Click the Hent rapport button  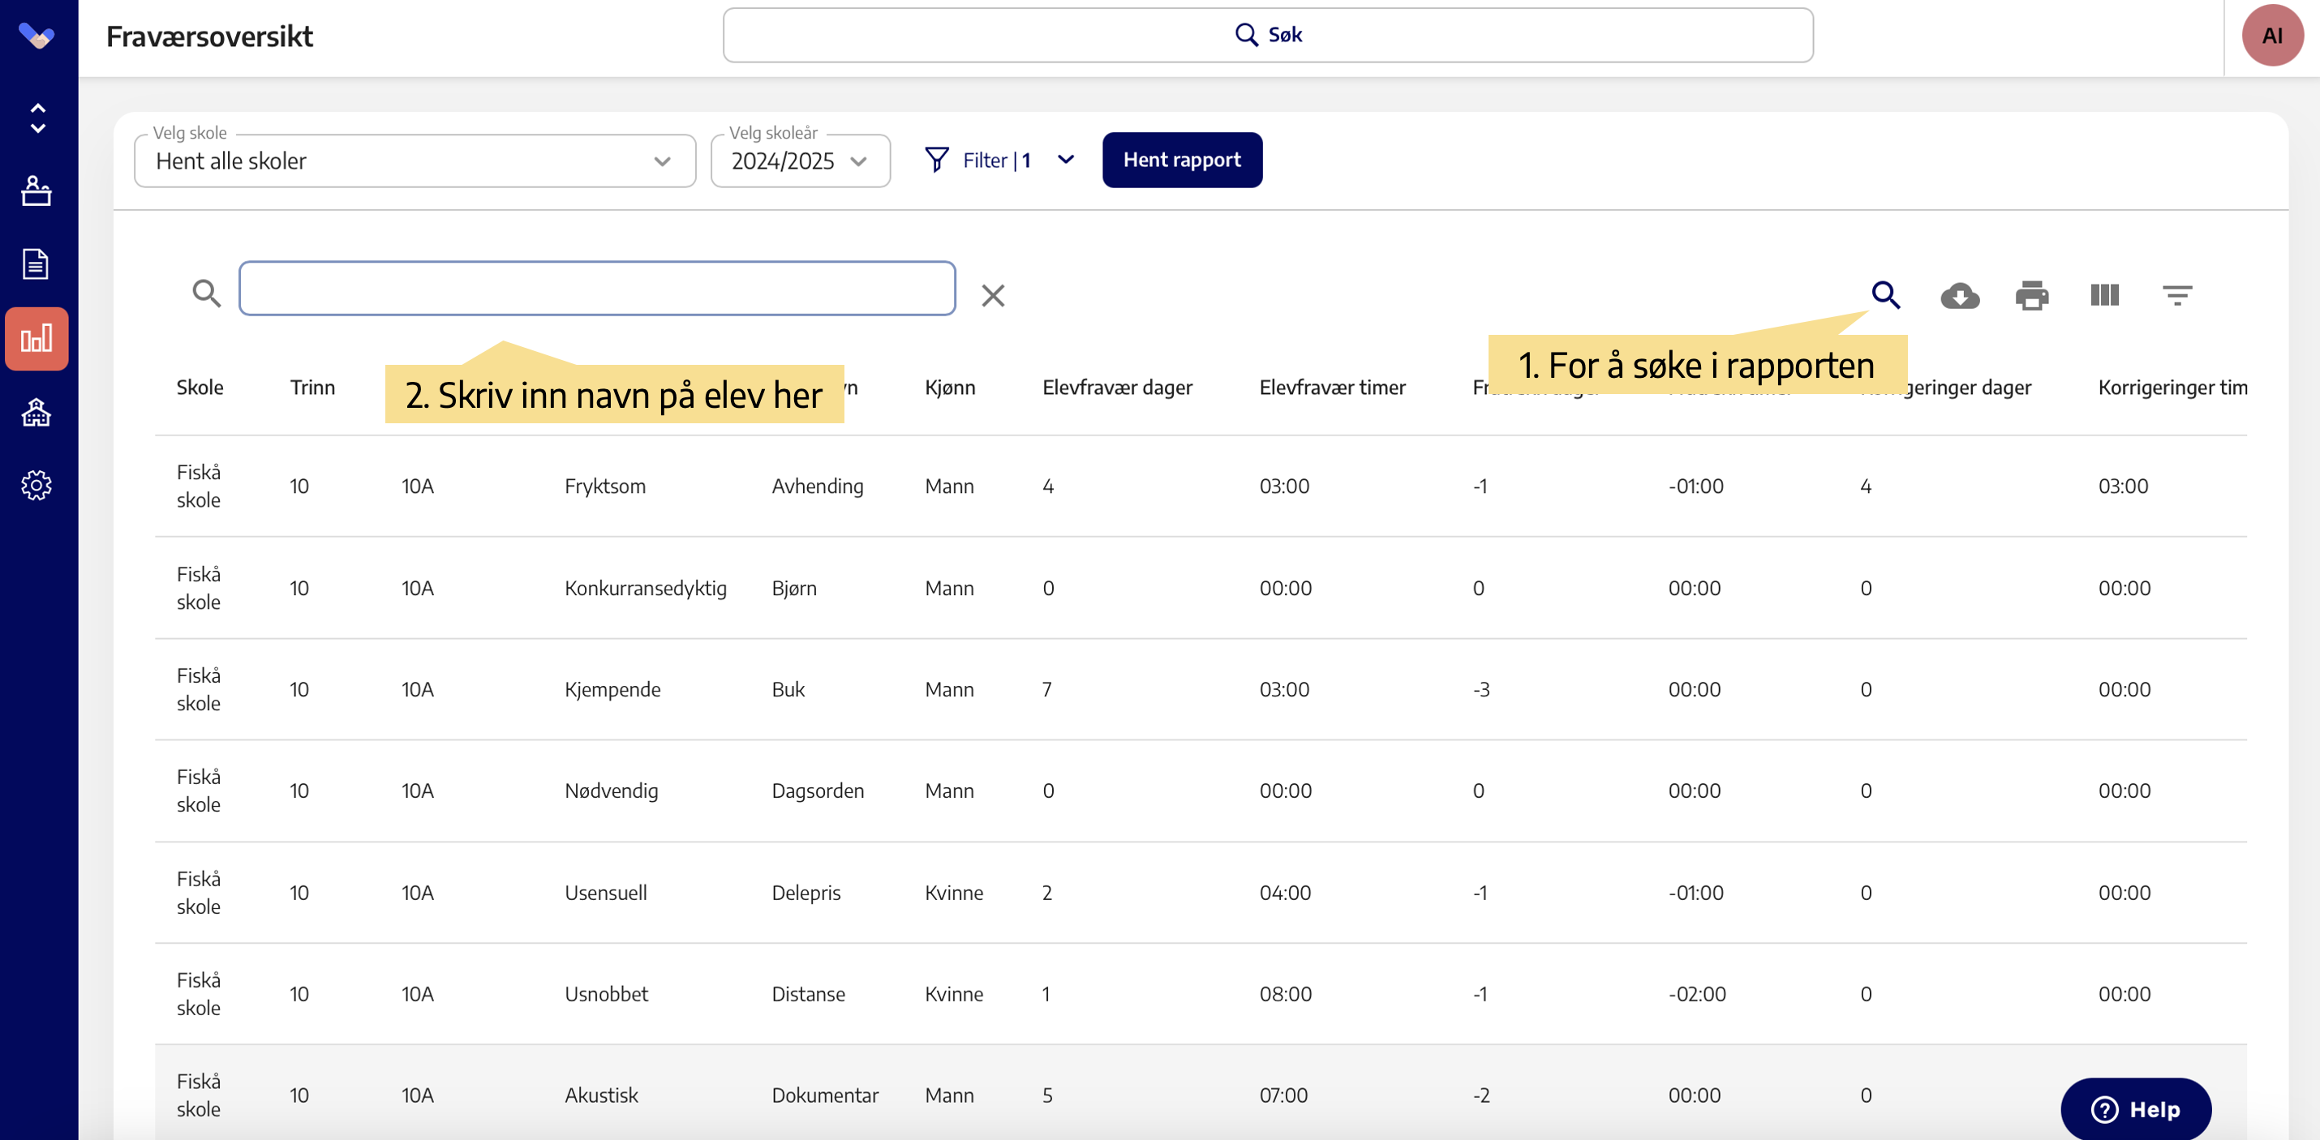click(1182, 160)
